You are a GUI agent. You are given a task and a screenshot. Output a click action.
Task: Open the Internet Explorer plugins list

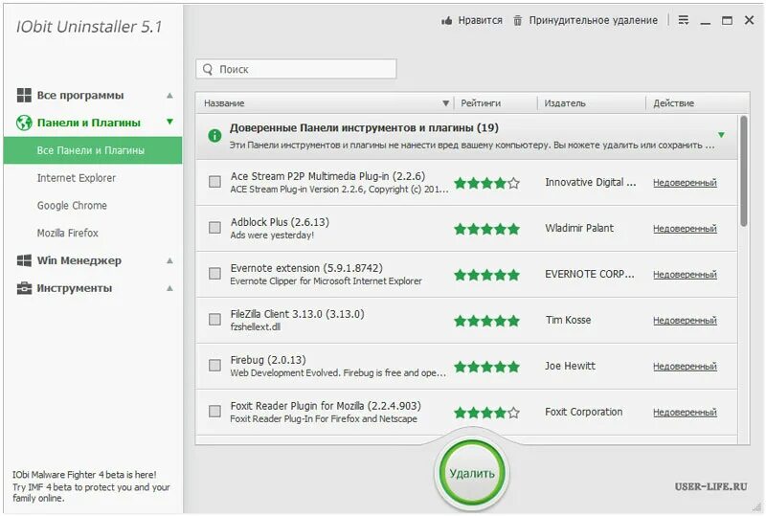[x=77, y=178]
